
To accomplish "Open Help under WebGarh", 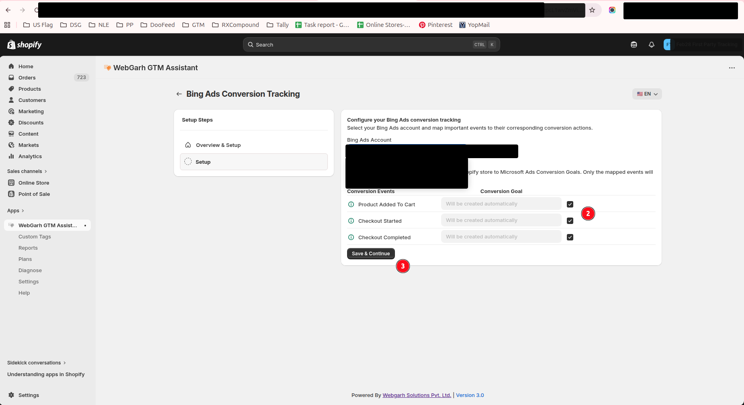I will [24, 293].
